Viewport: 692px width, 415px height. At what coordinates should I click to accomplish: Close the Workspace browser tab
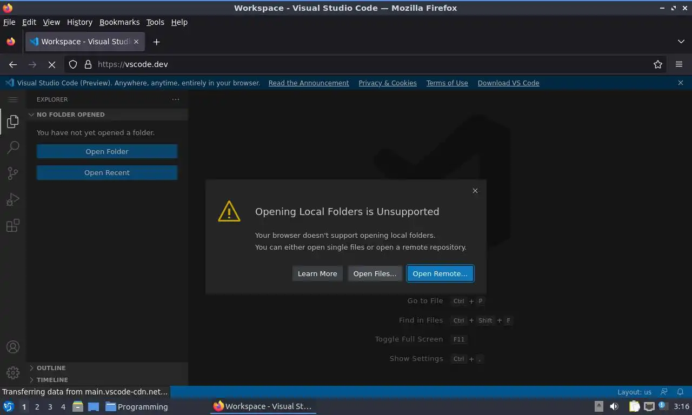coord(136,42)
